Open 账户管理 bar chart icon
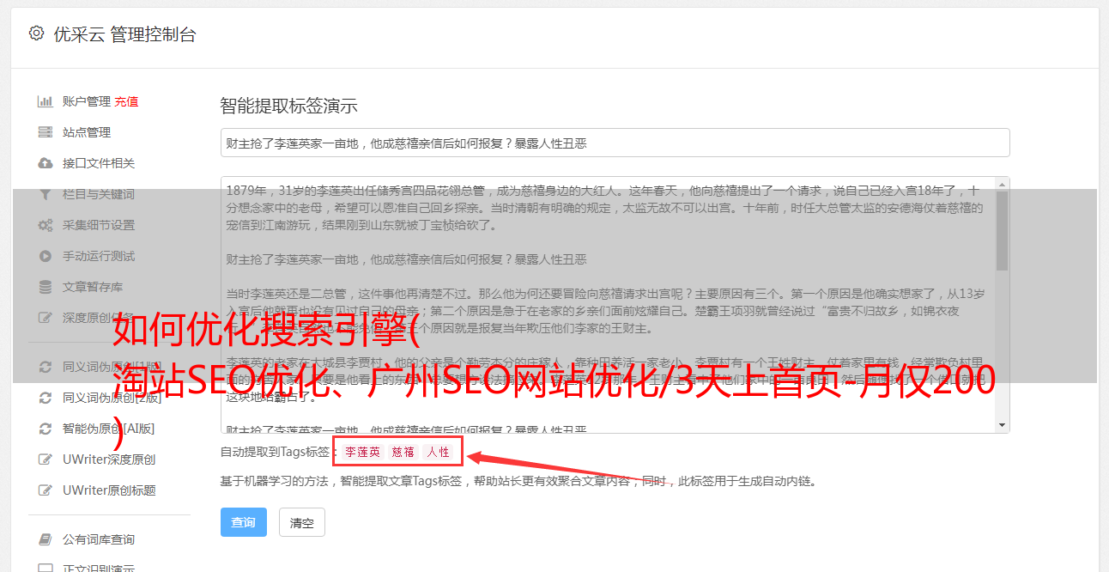This screenshot has width=1109, height=572. click(x=45, y=101)
